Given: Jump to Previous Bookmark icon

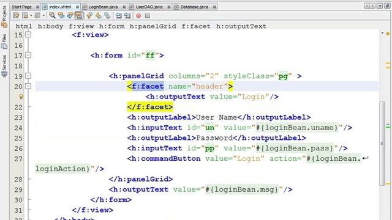Looking at the screenshot, I should 89,16.
